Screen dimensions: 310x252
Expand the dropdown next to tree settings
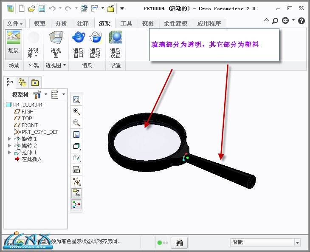[x=46, y=94]
